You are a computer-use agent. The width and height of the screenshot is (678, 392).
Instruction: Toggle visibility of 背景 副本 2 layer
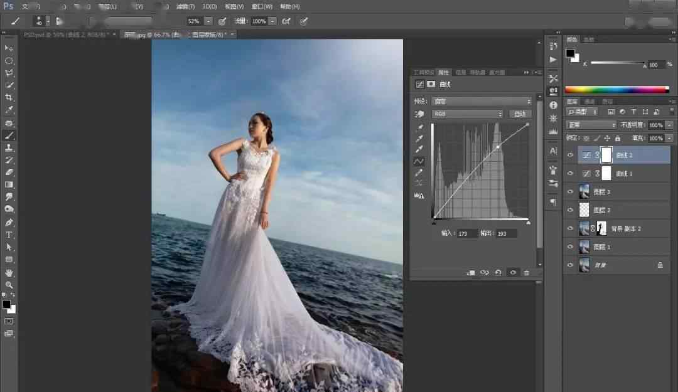point(570,229)
